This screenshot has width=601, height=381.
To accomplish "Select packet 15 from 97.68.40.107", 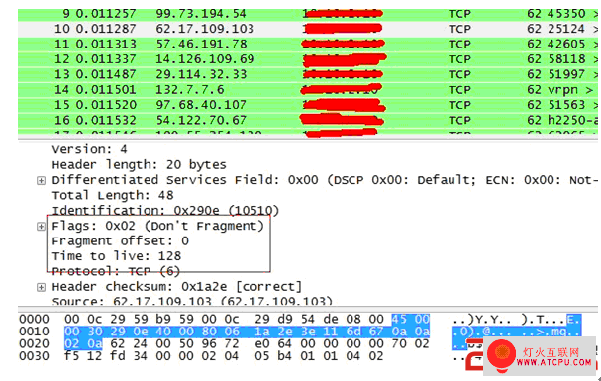I will [x=308, y=105].
